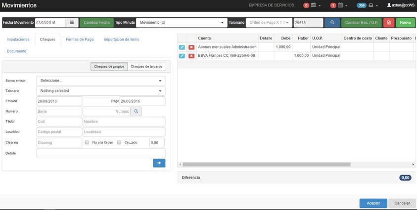Enable the No a la Orden checkbox
This screenshot has width=417, height=210.
click(87, 142)
